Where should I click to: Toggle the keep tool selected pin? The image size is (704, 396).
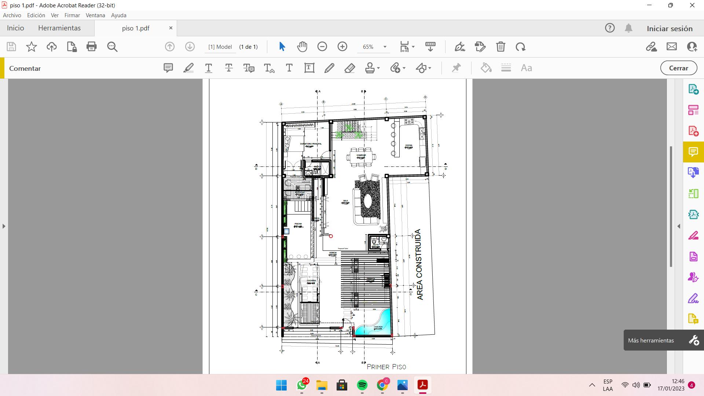pyautogui.click(x=456, y=68)
